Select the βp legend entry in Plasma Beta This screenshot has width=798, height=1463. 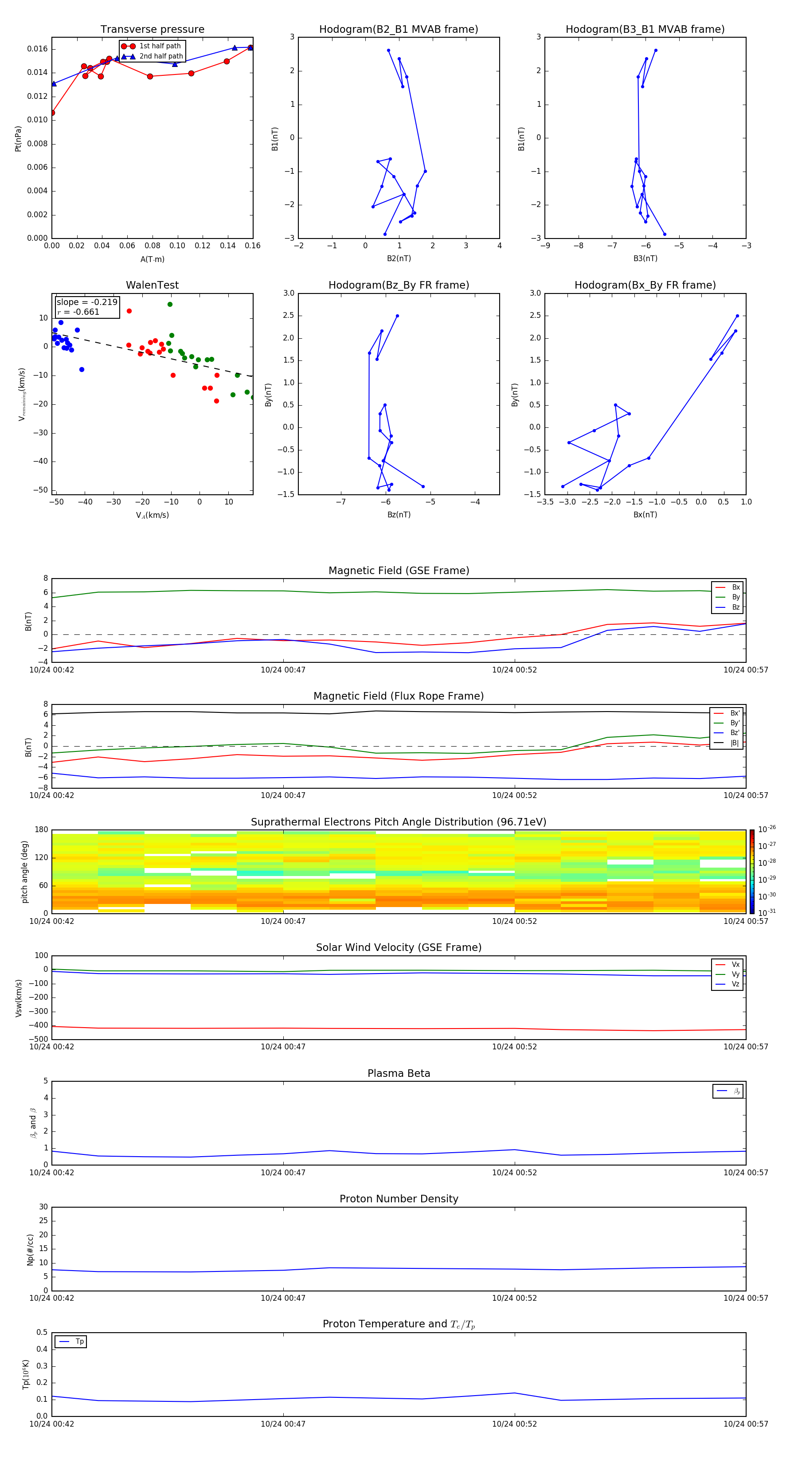(728, 1091)
